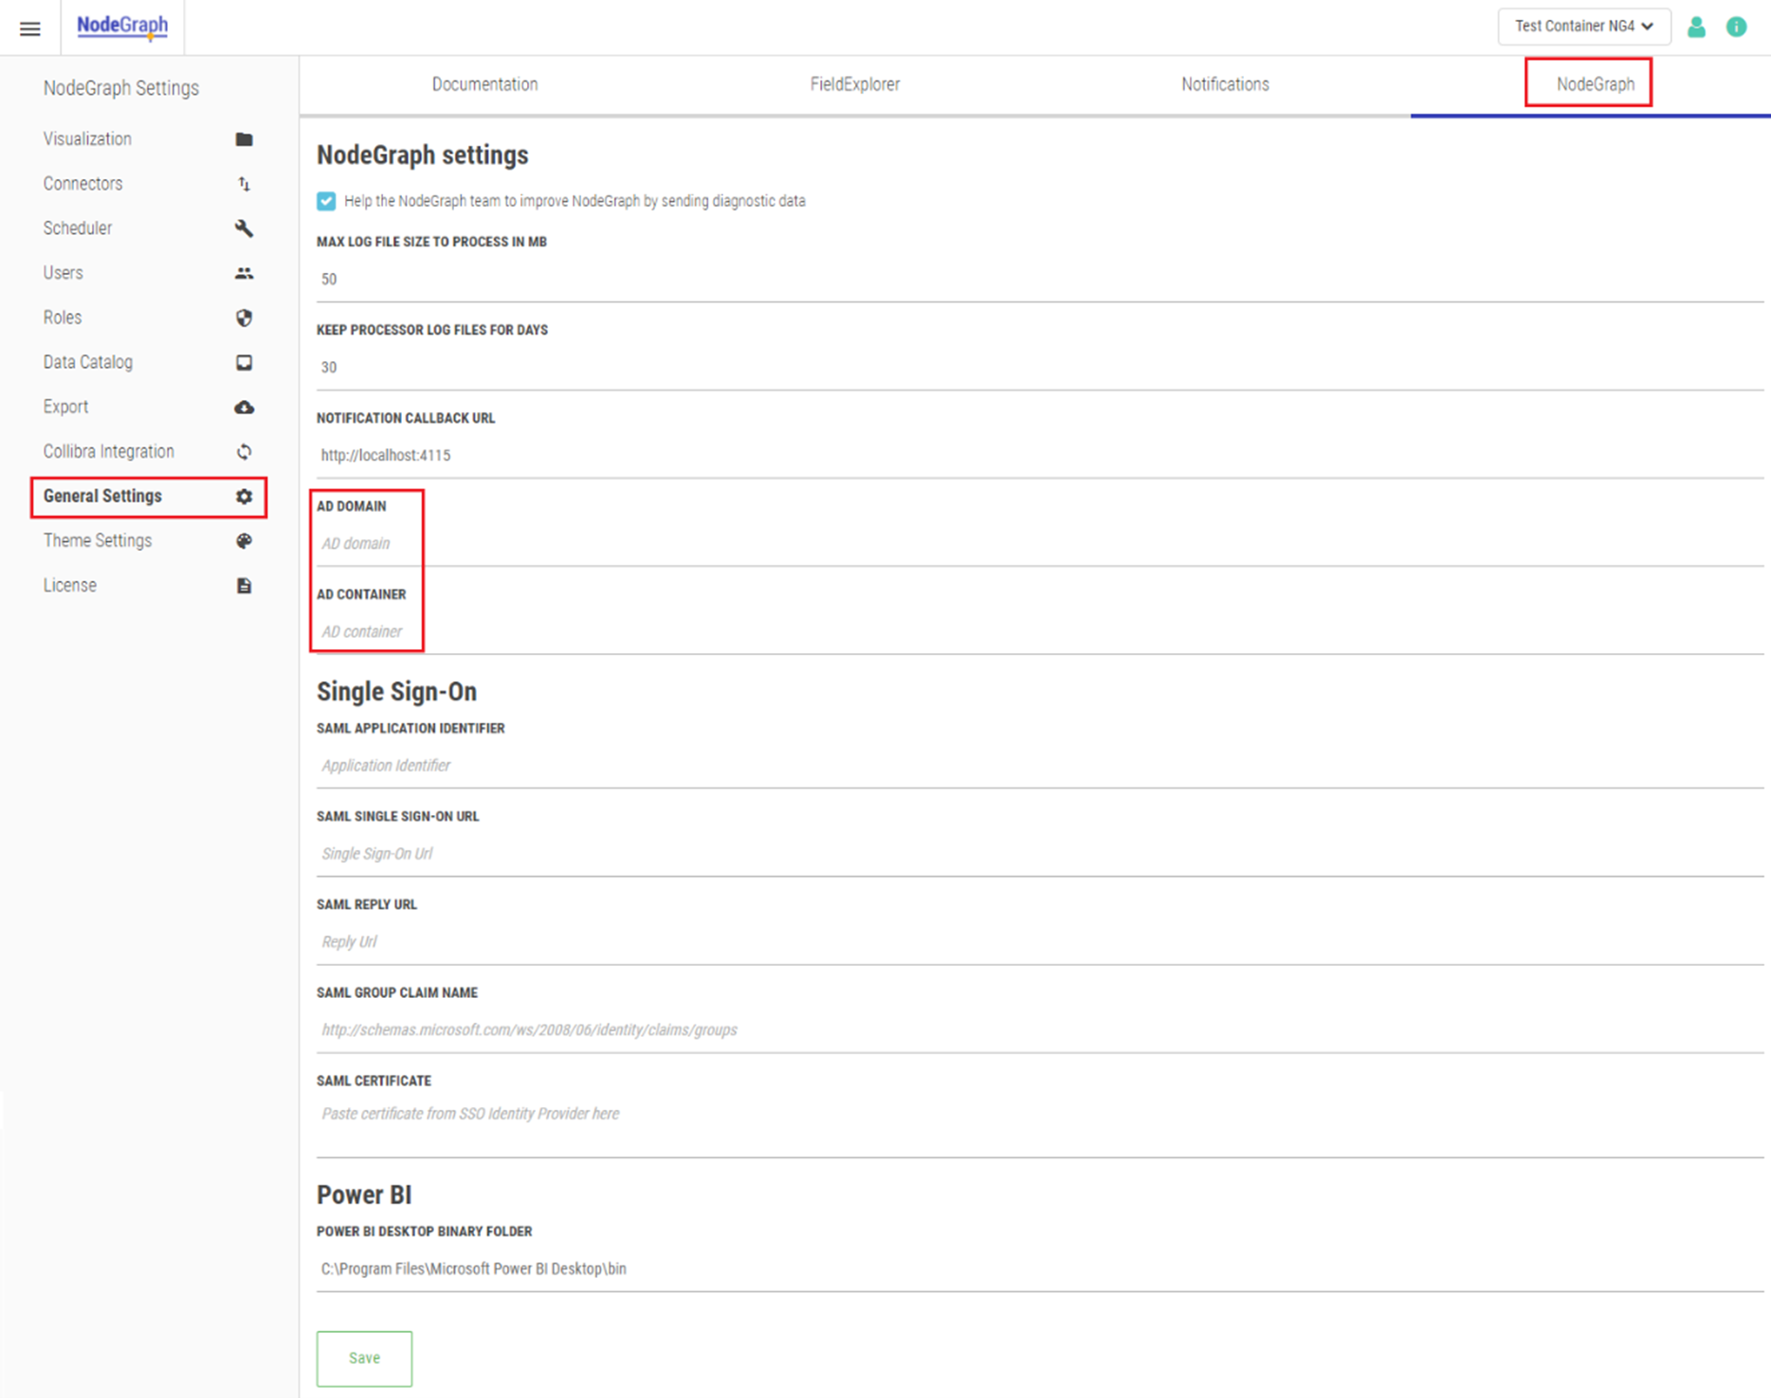Focus the AD domain input field
1771x1398 pixels.
coord(1039,544)
